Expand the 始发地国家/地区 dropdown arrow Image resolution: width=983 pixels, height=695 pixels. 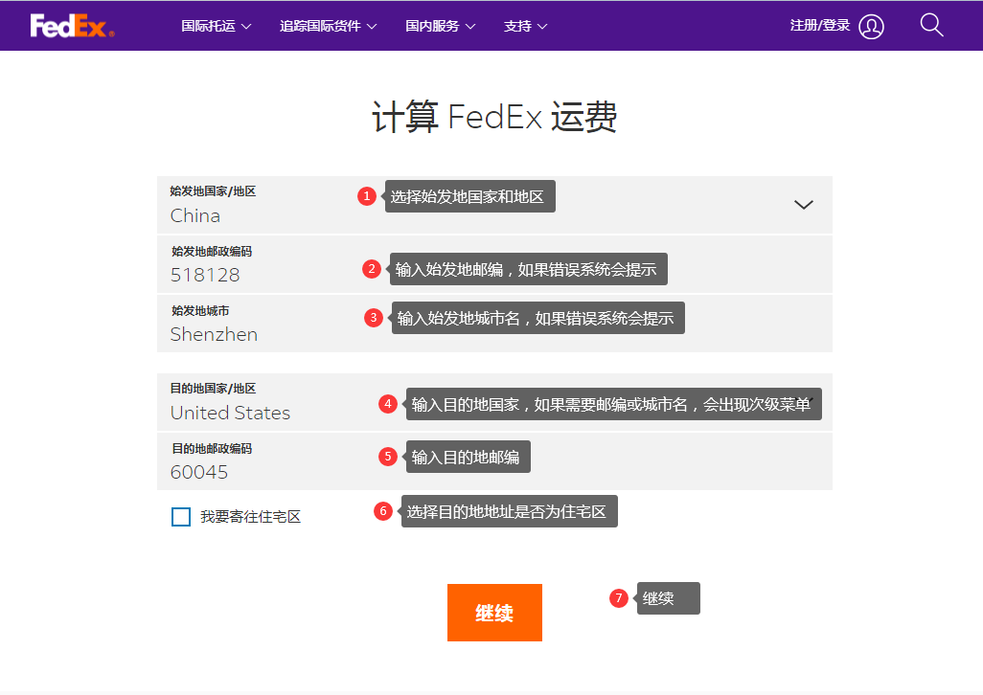click(x=803, y=205)
